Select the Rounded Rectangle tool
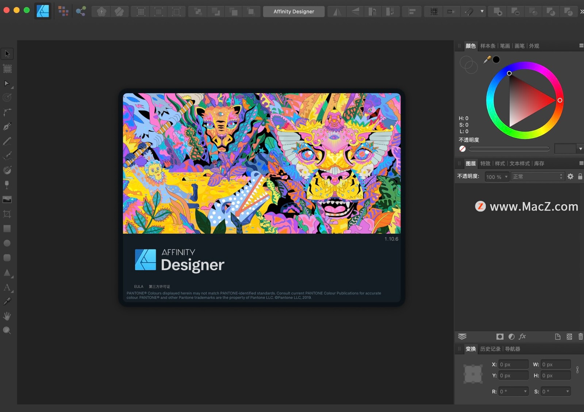 pos(7,258)
